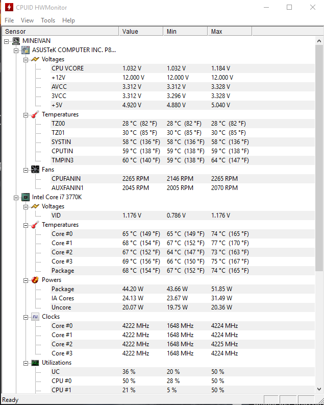Click the 77 °C Core #1 max value
The image size is (324, 405).
[230, 243]
